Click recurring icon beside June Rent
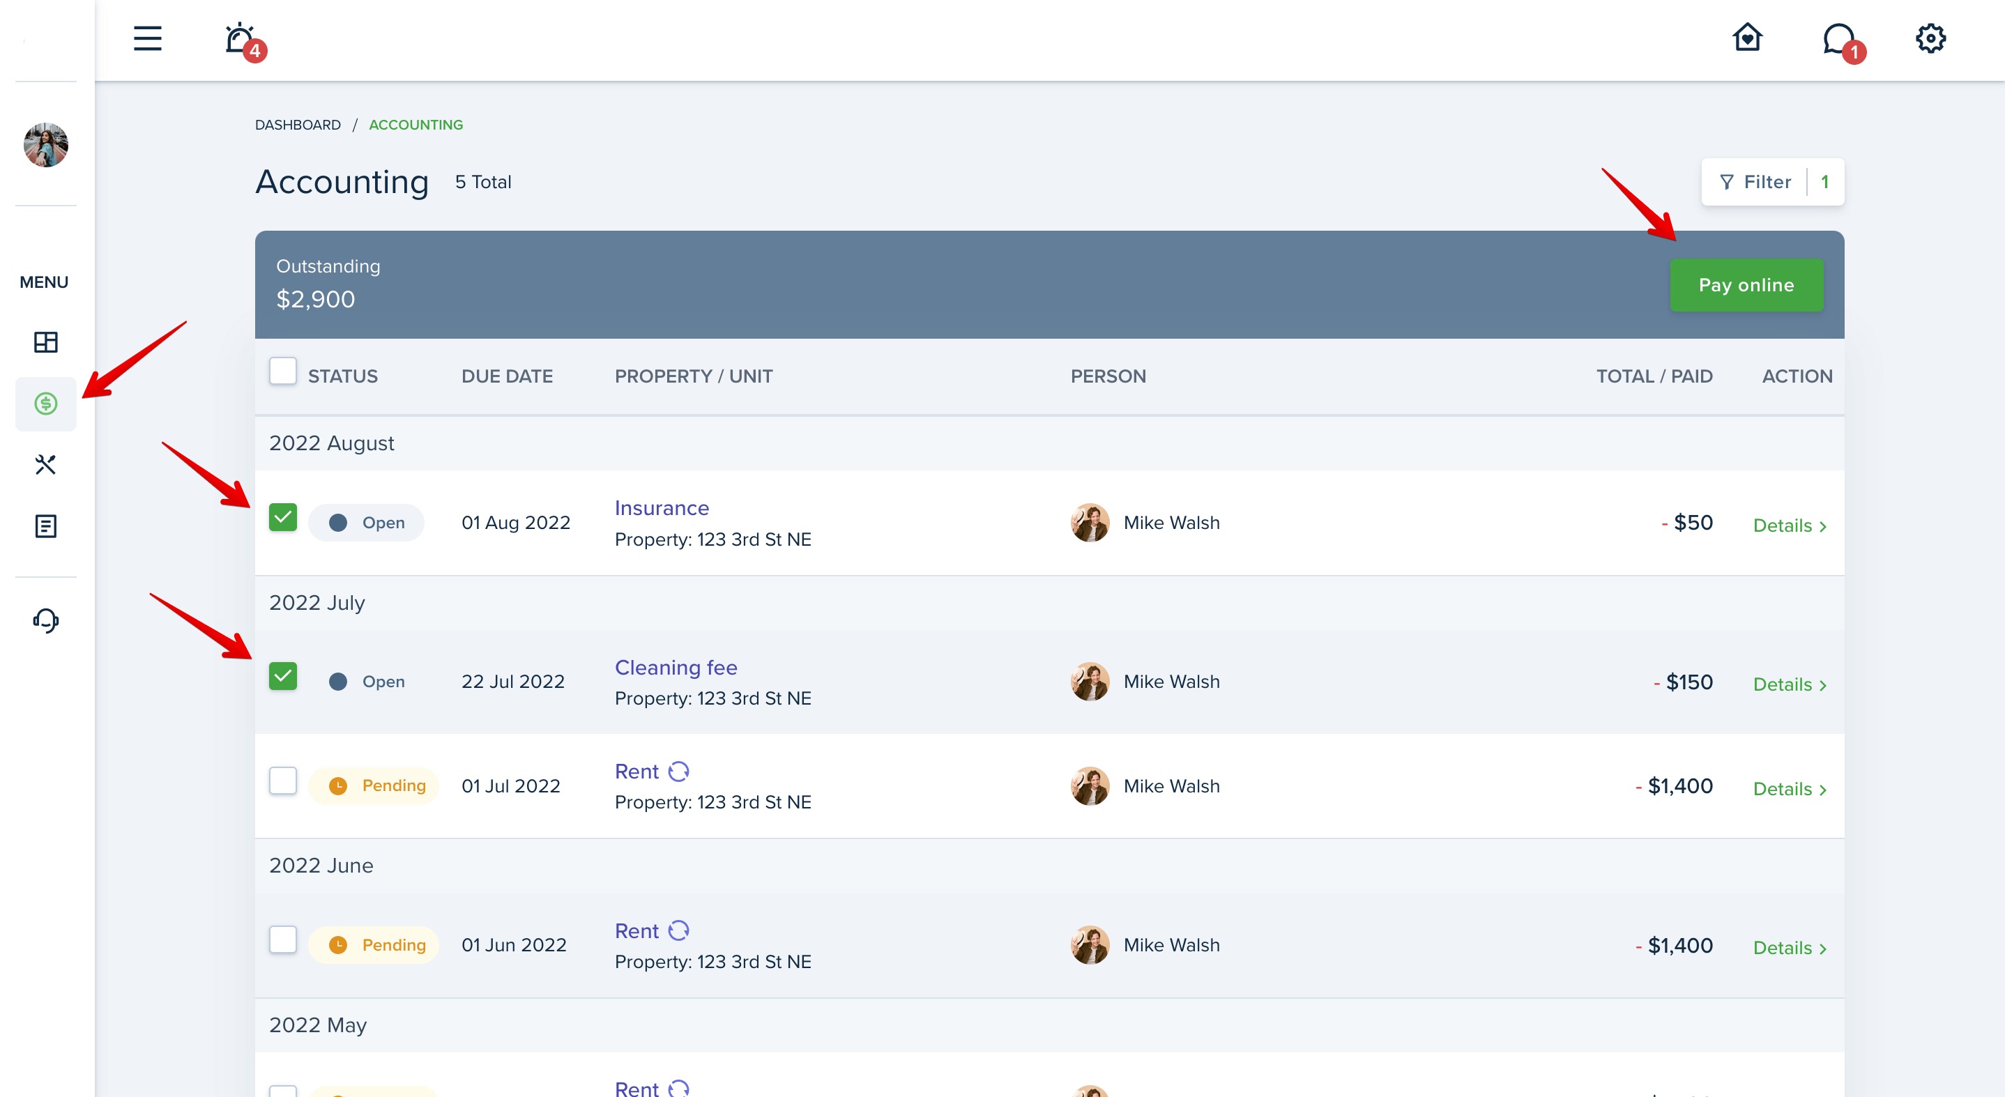Image resolution: width=2005 pixels, height=1097 pixels. tap(679, 930)
